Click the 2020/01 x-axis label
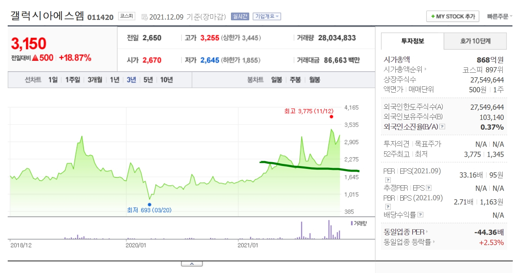 tap(136, 245)
